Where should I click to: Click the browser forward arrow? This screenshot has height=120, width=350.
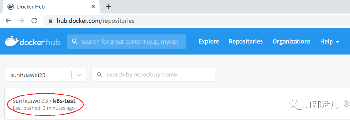[x=21, y=21]
